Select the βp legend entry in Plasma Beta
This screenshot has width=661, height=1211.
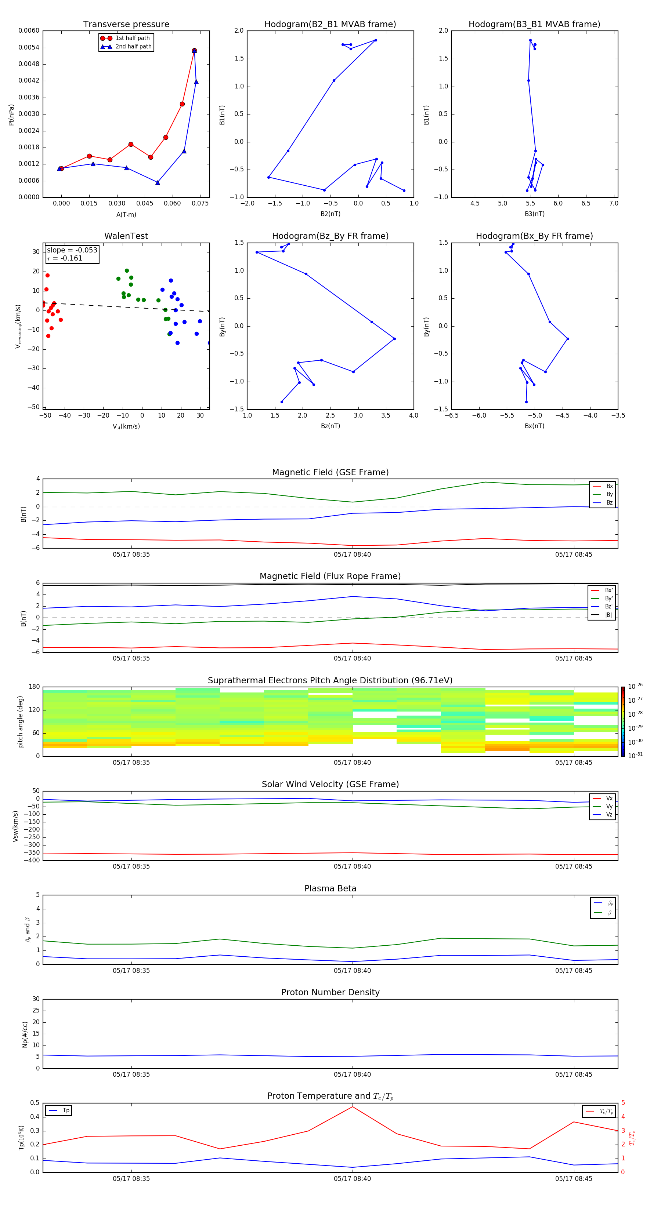[603, 903]
